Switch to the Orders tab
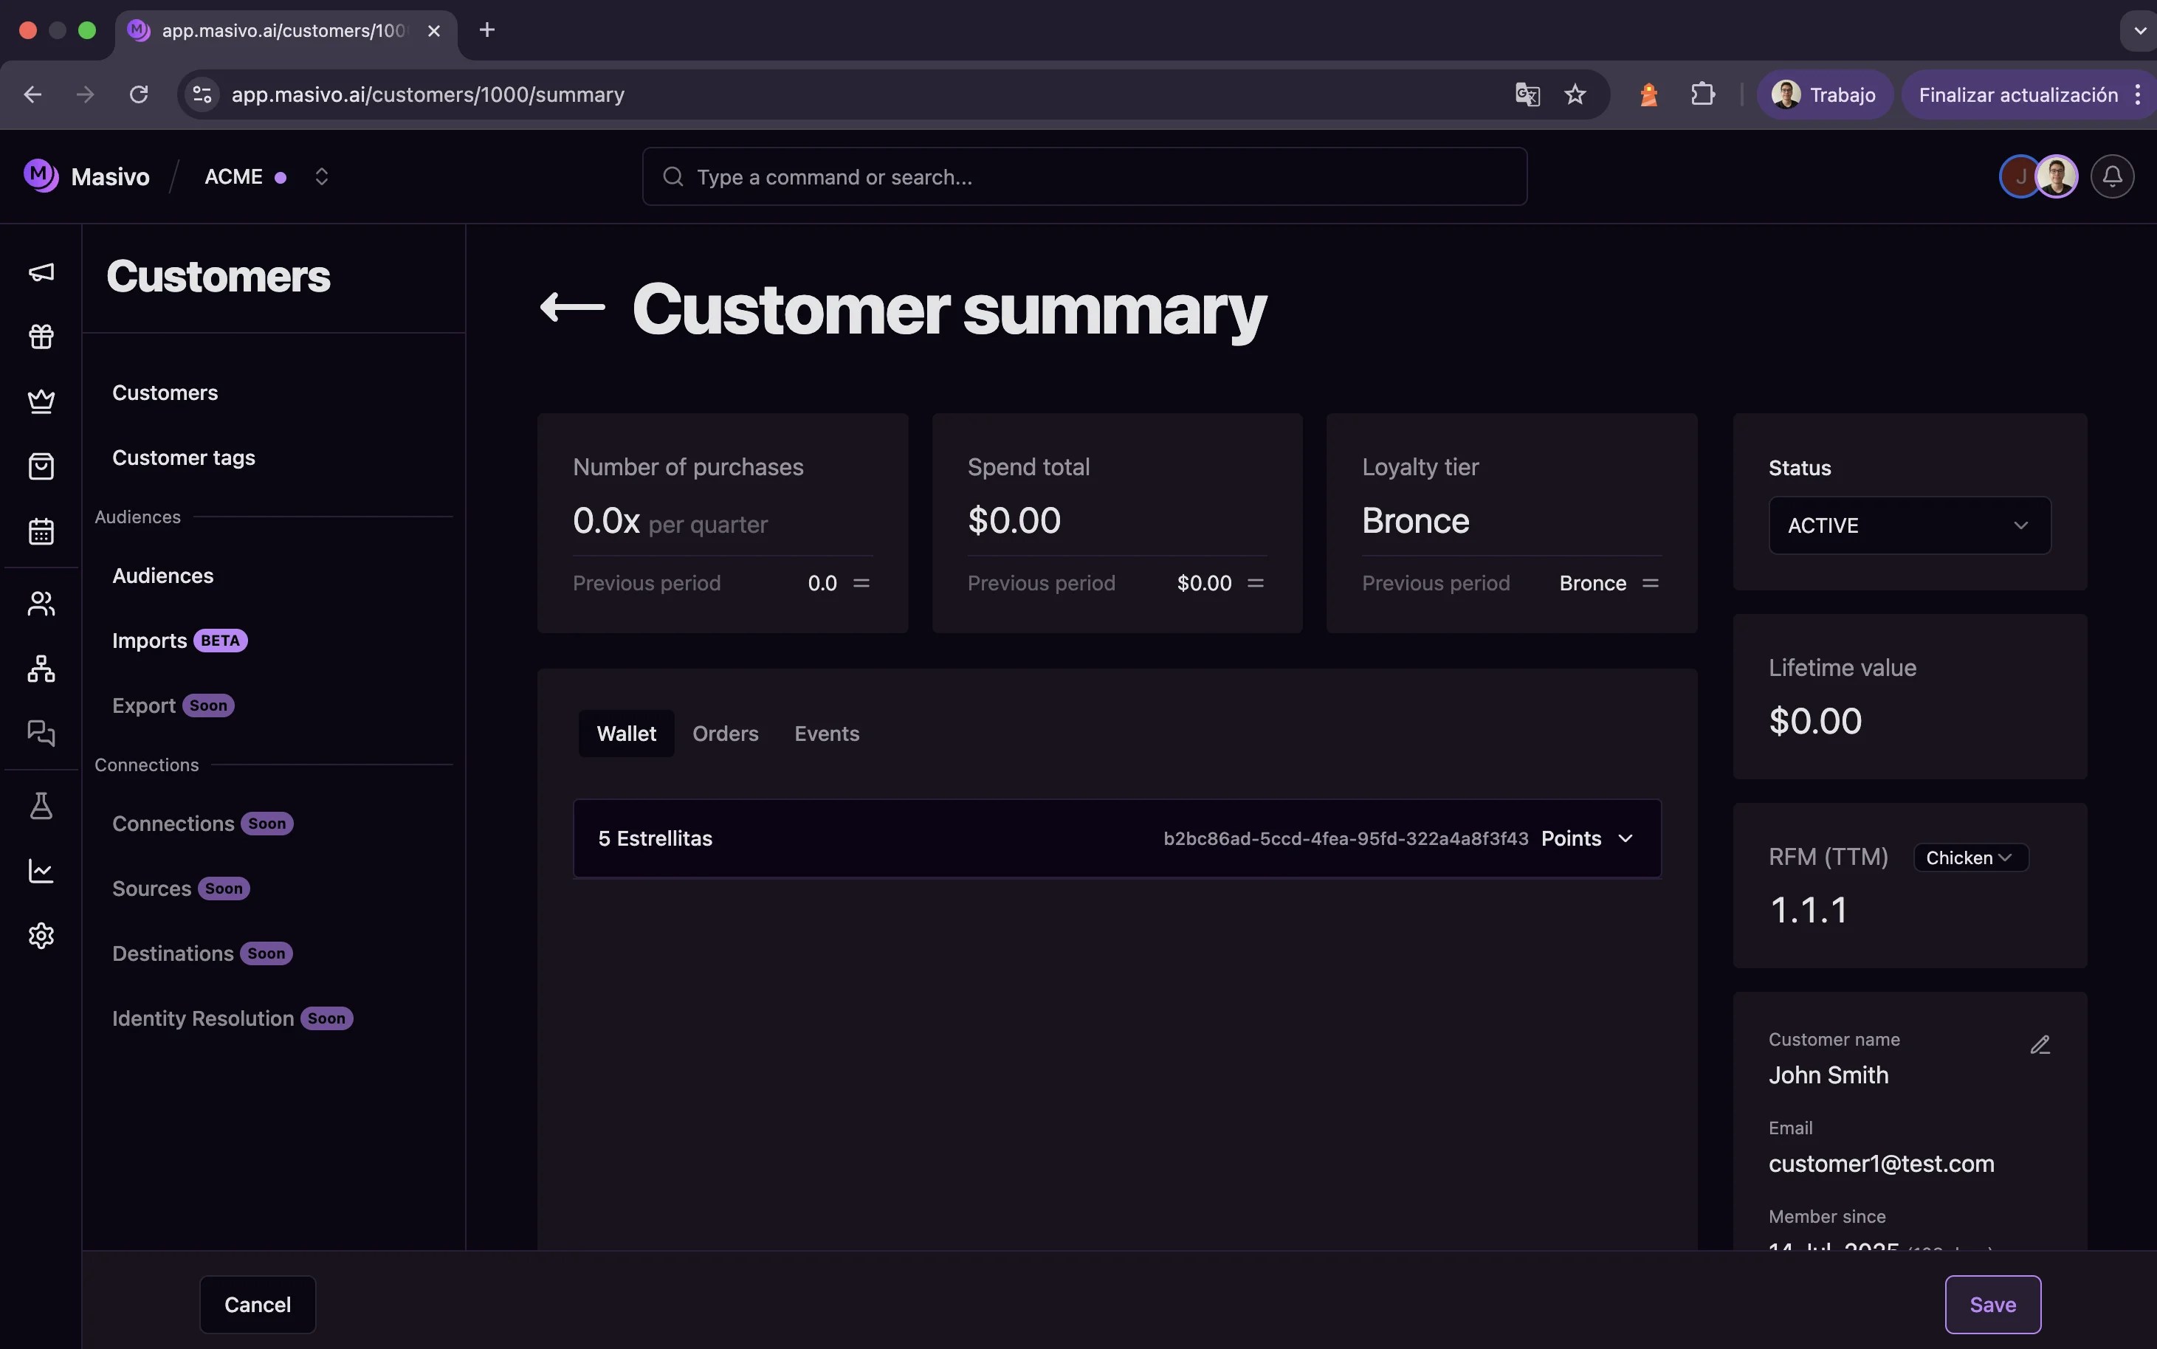 [x=725, y=734]
